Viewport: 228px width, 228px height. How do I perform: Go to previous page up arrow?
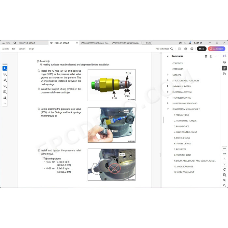pos(224,159)
